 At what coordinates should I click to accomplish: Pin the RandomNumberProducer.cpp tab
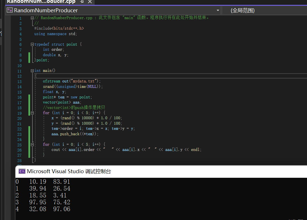tap(82, 1)
